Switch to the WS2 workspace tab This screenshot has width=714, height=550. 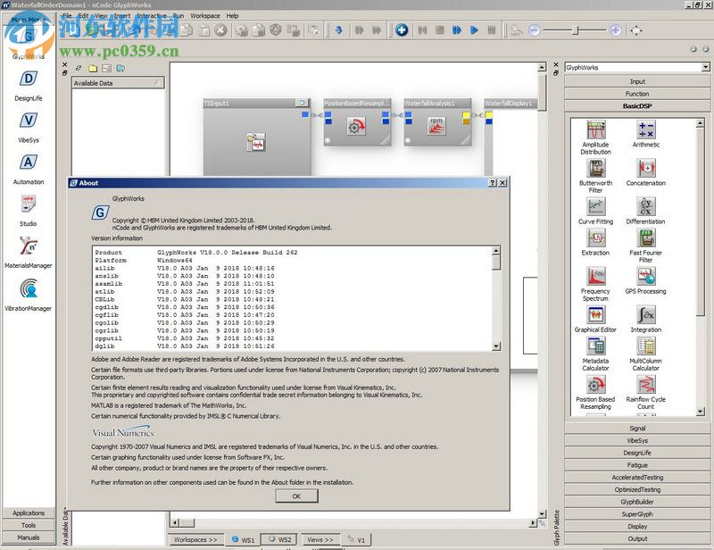(x=281, y=539)
